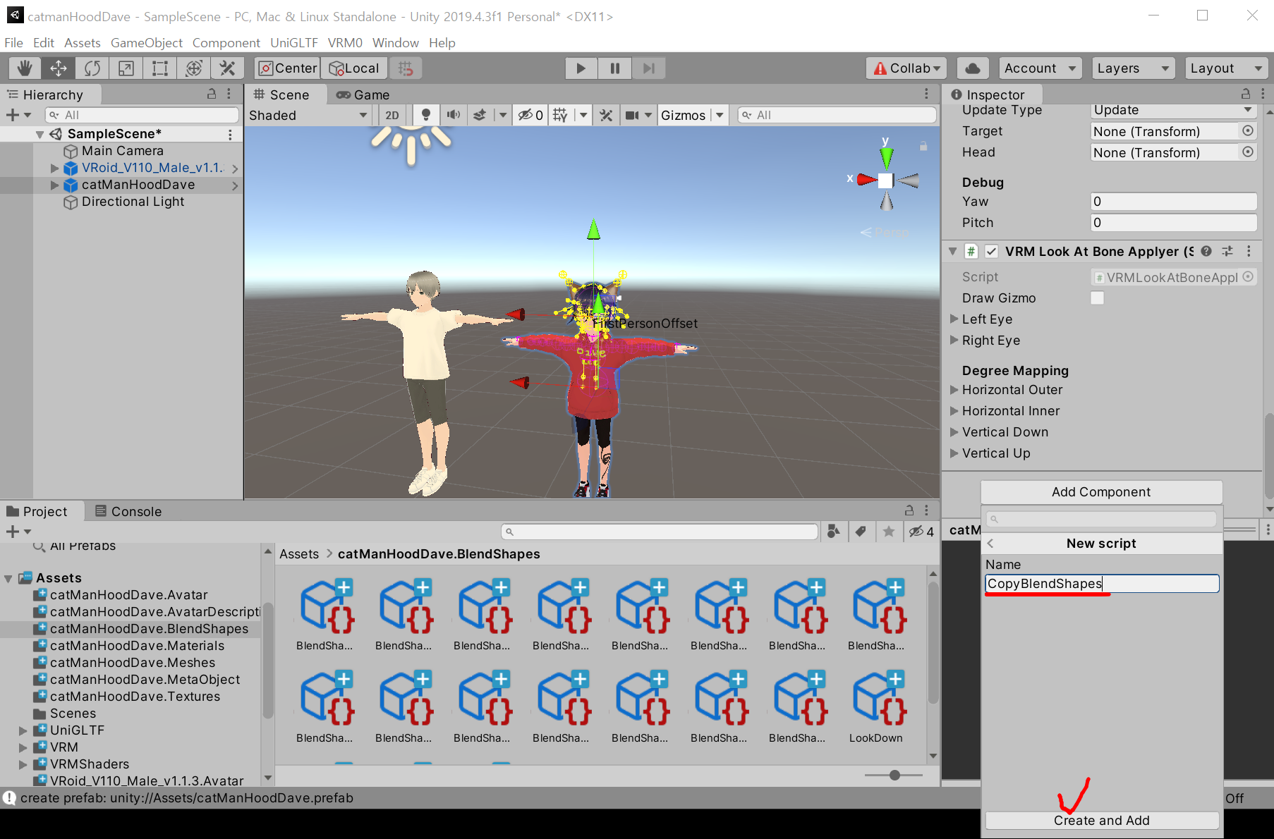Open cloud services icon
This screenshot has width=1274, height=839.
973,68
